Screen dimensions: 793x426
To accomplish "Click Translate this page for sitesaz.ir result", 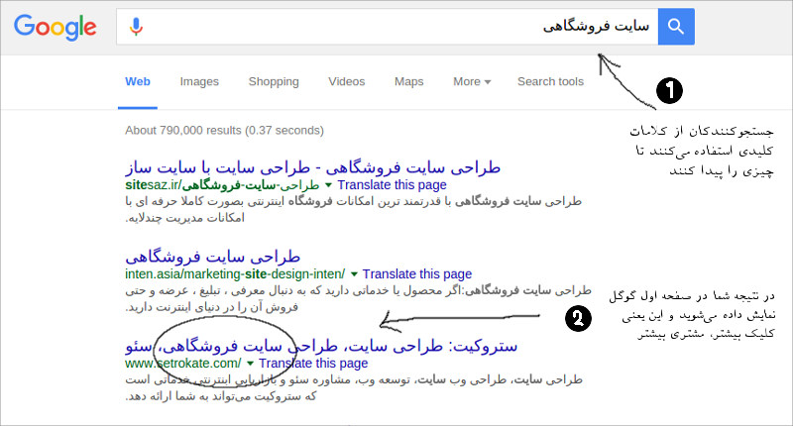I will click(392, 185).
